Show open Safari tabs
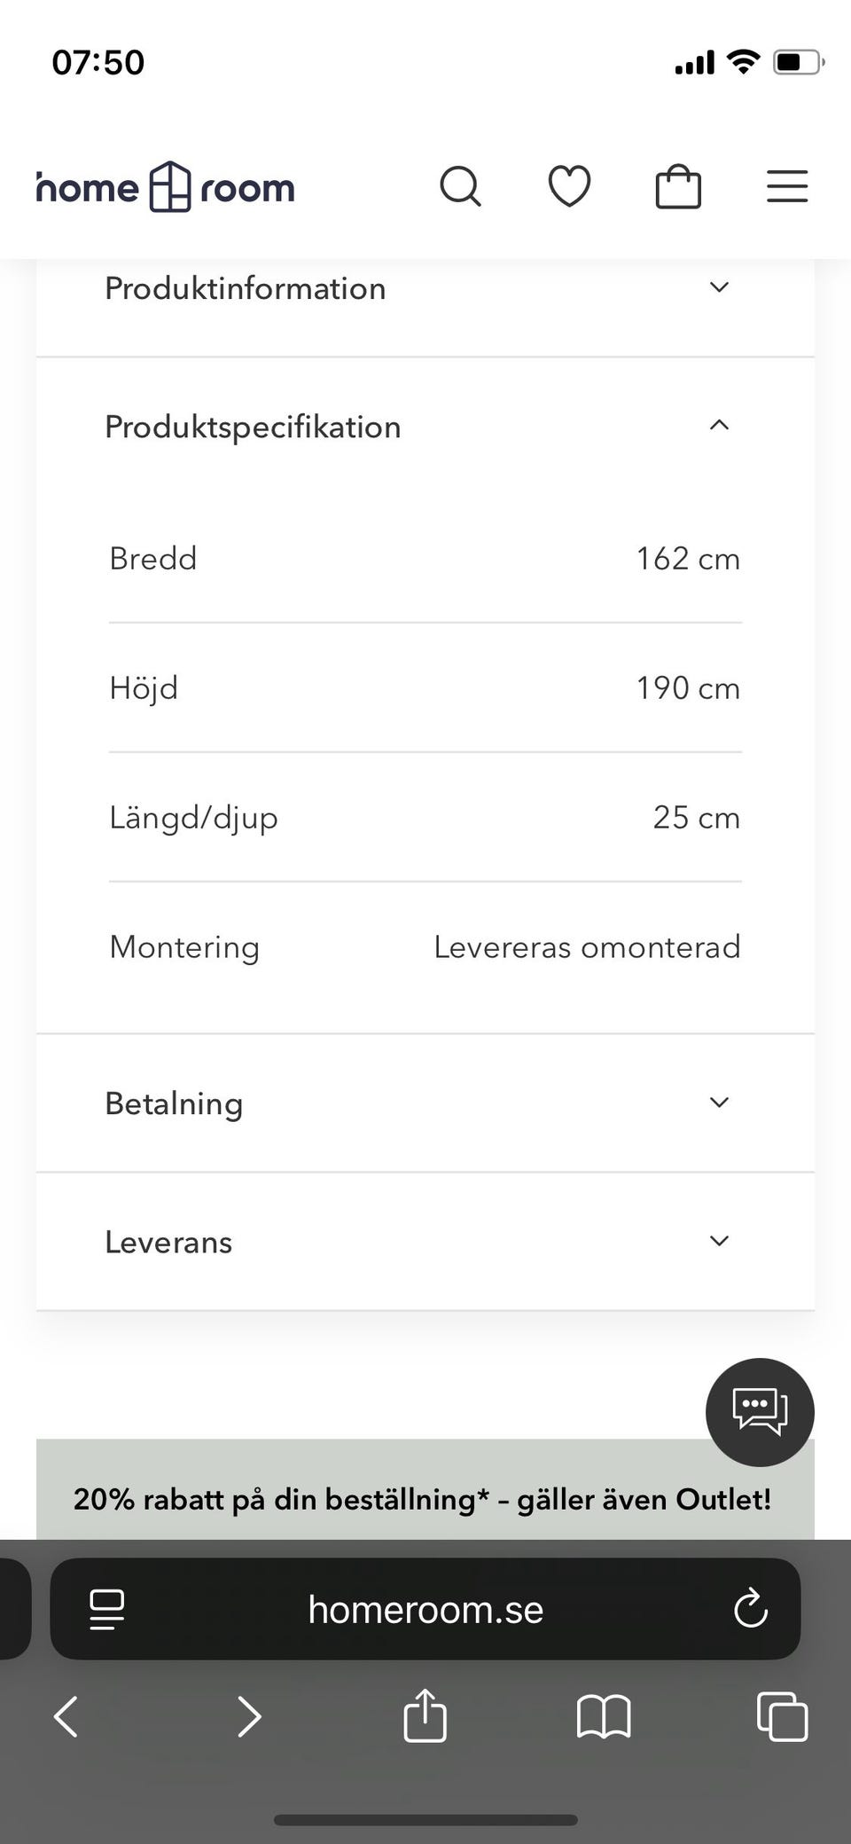Image resolution: width=851 pixels, height=1844 pixels. (x=782, y=1715)
